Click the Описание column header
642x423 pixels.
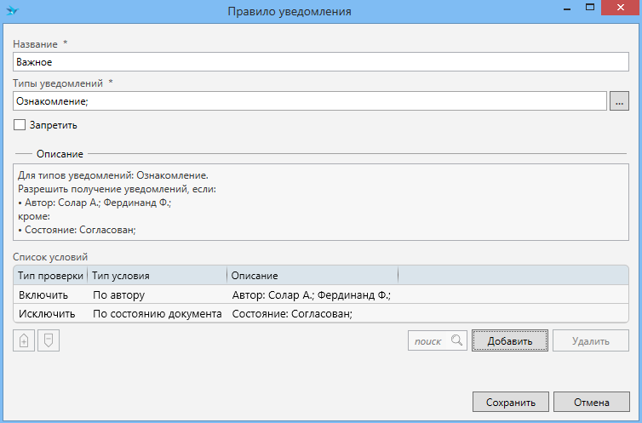312,276
